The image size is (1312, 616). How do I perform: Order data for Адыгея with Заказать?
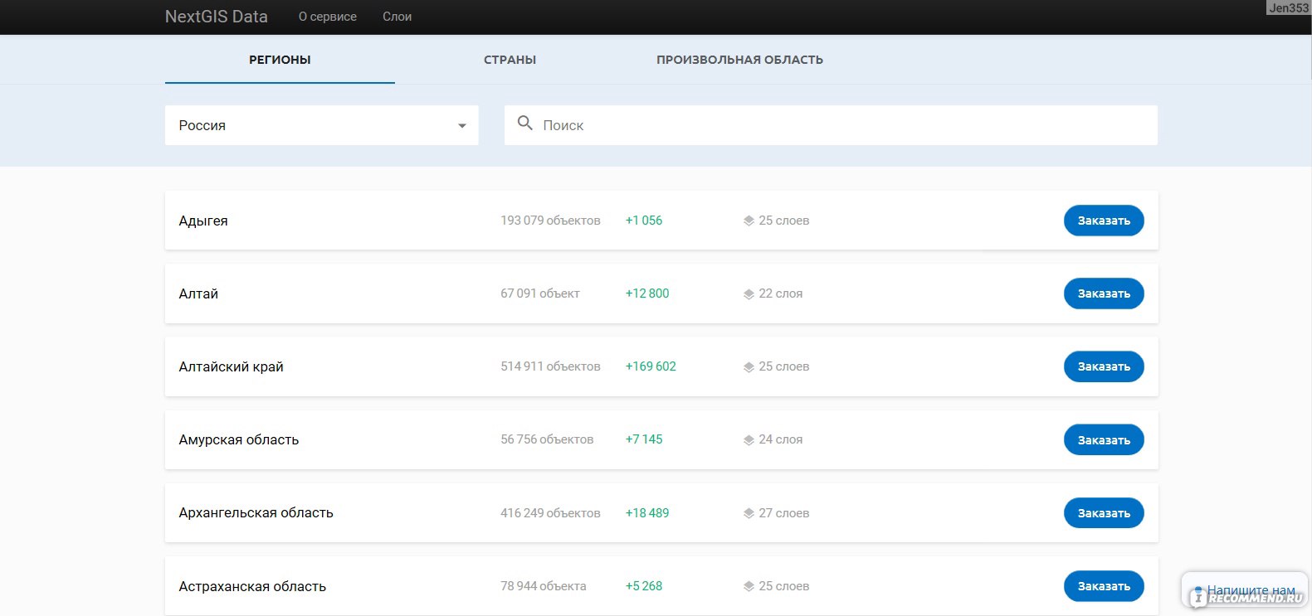(x=1104, y=221)
